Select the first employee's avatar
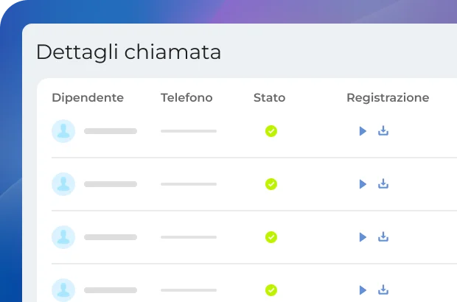457x302 pixels. pyautogui.click(x=63, y=131)
